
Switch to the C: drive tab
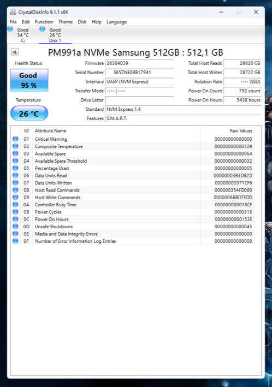[23, 35]
